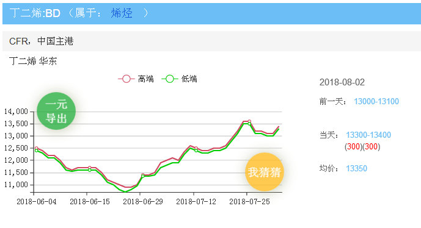Click the 当天 label
The width and height of the screenshot is (421, 228).
[x=329, y=135]
